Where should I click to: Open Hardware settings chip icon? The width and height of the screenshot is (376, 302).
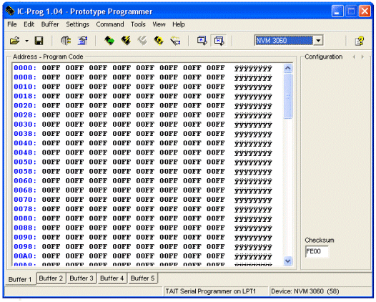pos(66,41)
